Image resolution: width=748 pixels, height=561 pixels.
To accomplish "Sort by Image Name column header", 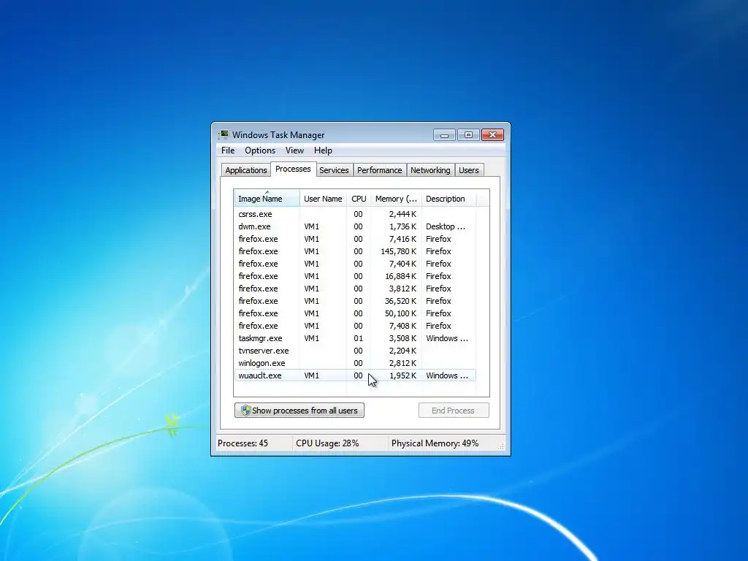I will click(267, 199).
